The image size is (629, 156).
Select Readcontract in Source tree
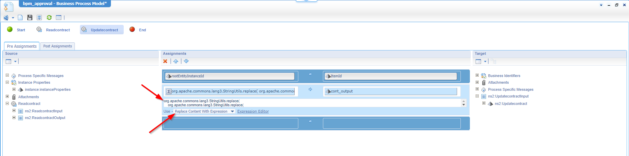(x=29, y=104)
